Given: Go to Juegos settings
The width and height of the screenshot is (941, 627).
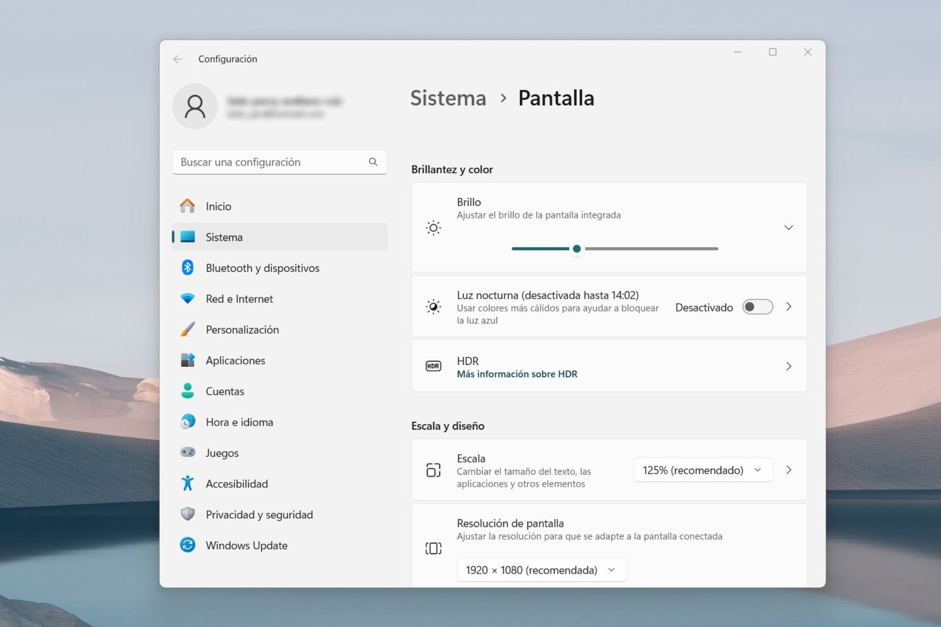Looking at the screenshot, I should [x=279, y=453].
